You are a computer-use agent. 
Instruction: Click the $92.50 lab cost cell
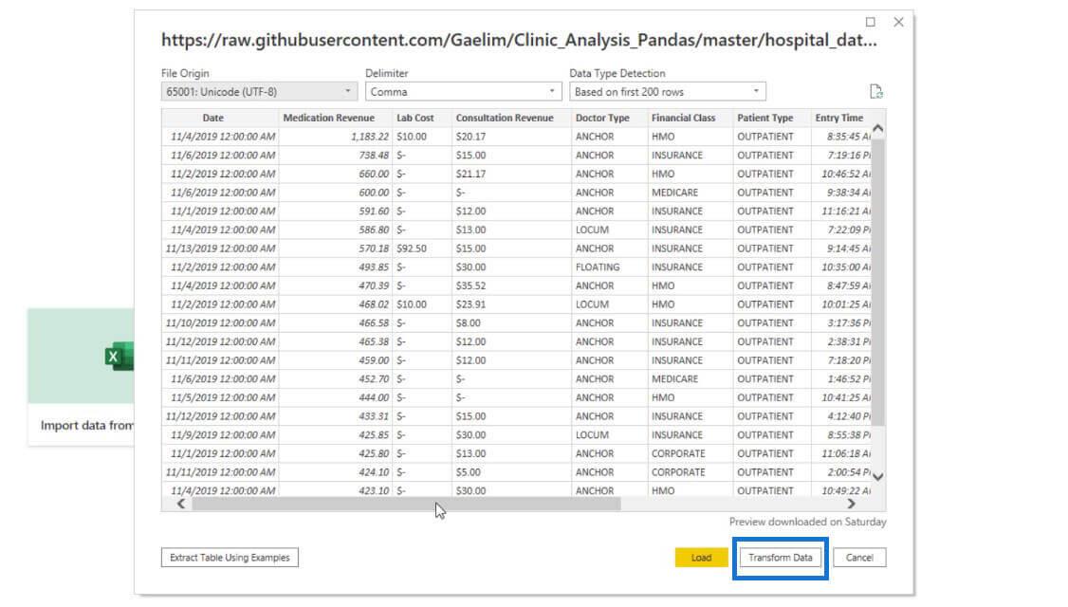[x=422, y=248]
